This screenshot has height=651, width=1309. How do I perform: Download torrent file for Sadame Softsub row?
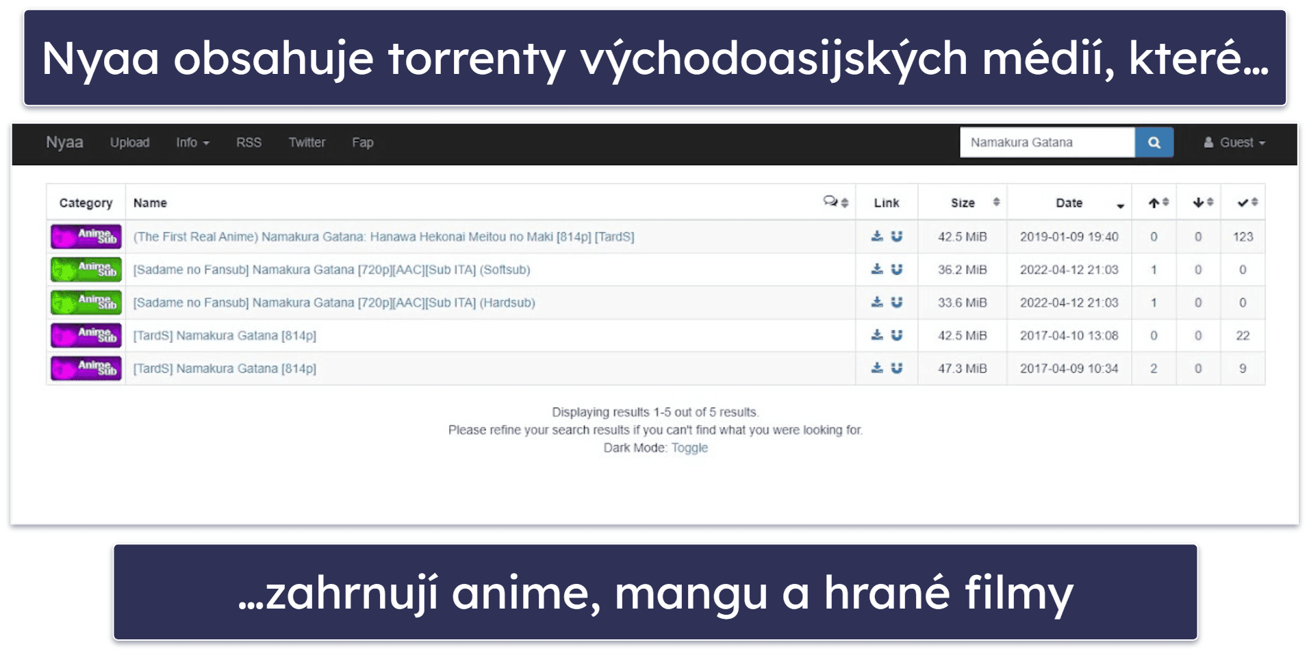point(877,269)
